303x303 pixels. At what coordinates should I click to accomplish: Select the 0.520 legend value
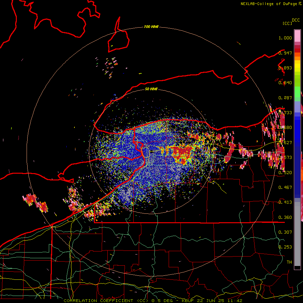(285, 172)
